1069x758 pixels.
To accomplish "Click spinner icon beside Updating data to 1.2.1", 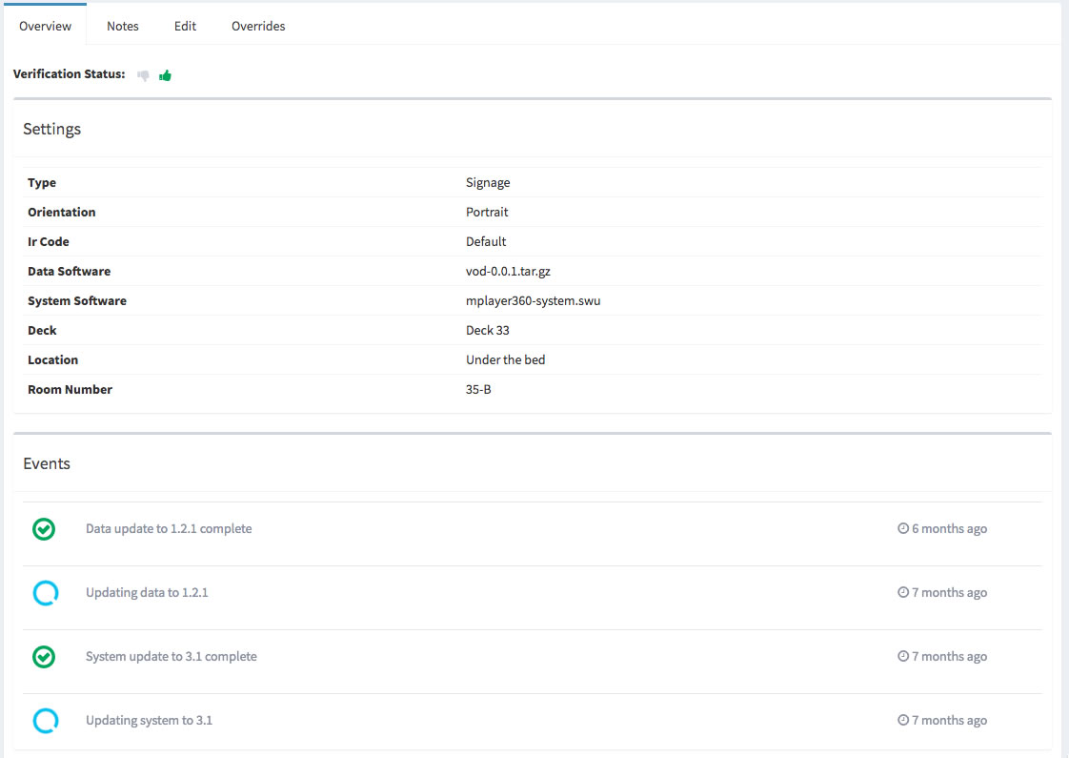I will (x=45, y=593).
